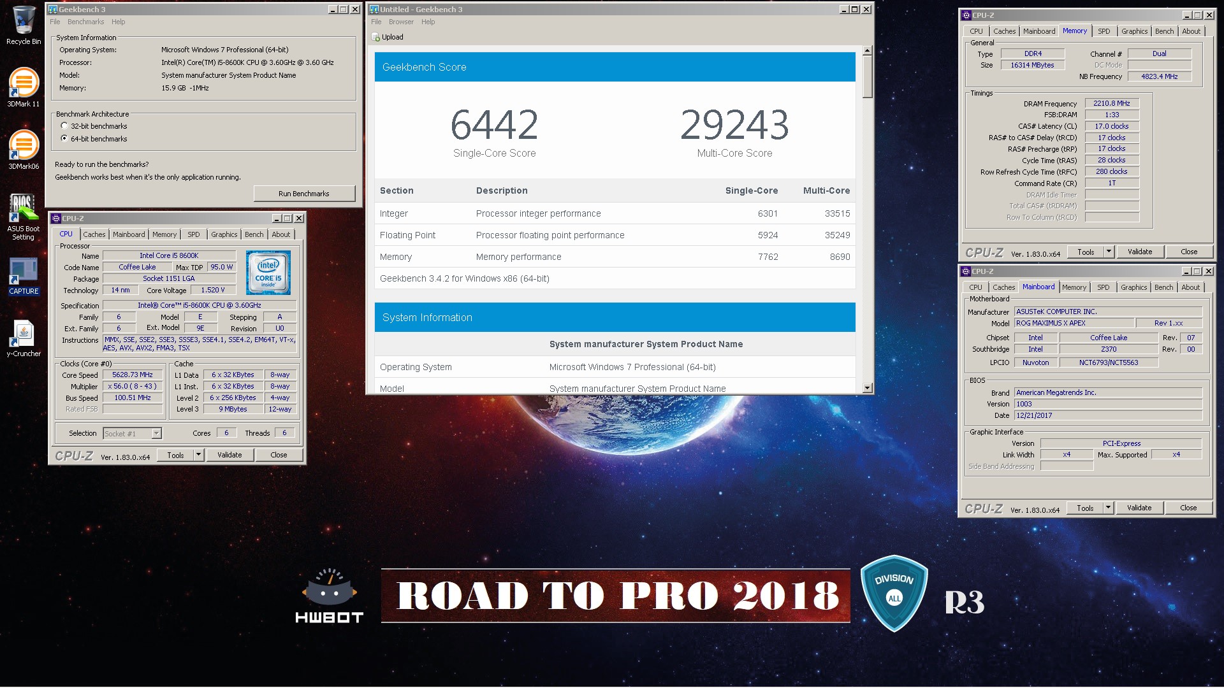Switch to CPU tab in CPU-Z Memory window
1224x688 pixels.
pyautogui.click(x=976, y=31)
